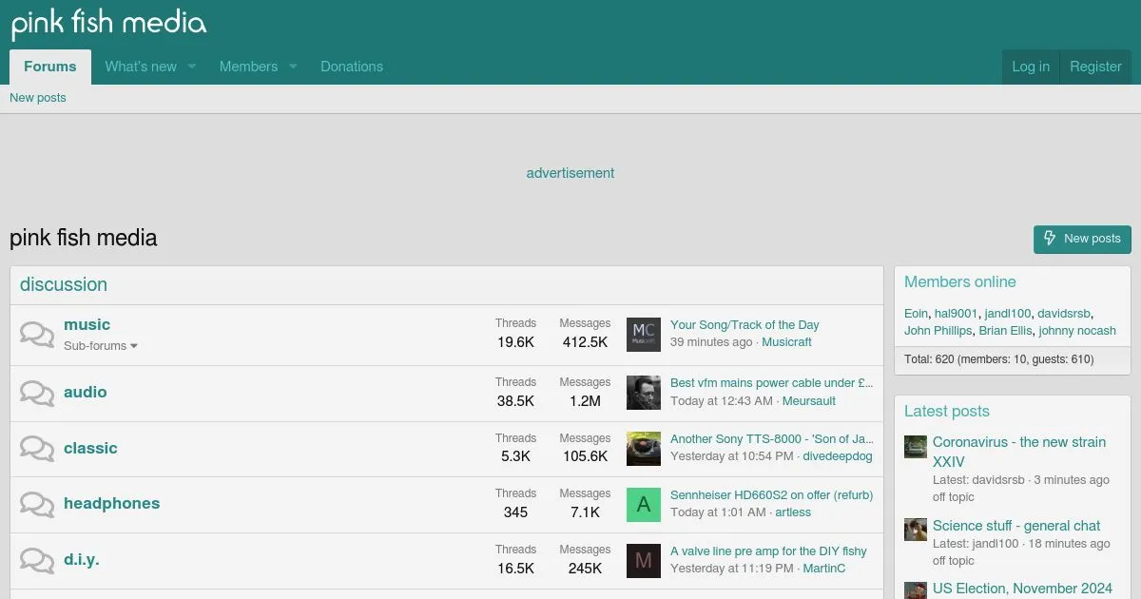Click the audio forum speech bubble icon

tap(37, 393)
